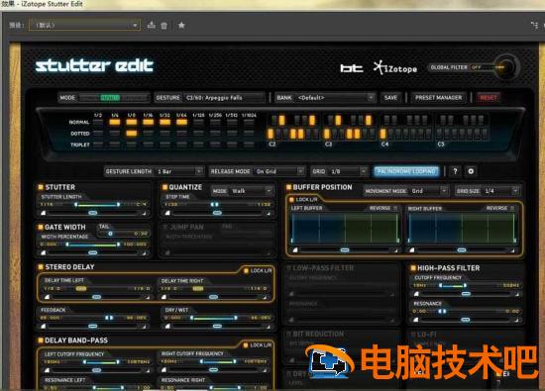Toggle the Stutter module on/off
This screenshot has height=391, width=545.
(x=41, y=187)
